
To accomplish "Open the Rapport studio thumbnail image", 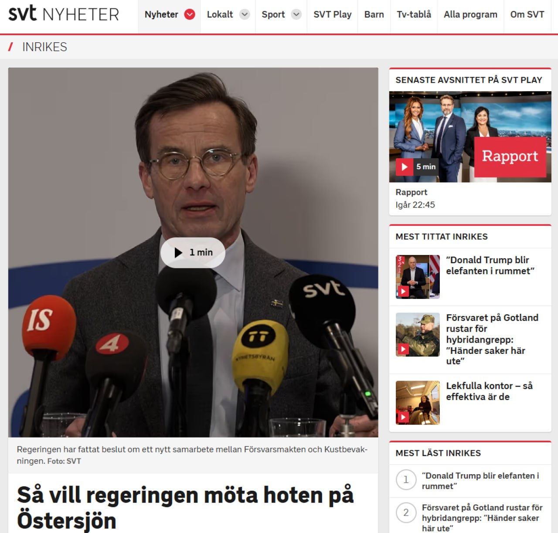I will click(x=470, y=136).
